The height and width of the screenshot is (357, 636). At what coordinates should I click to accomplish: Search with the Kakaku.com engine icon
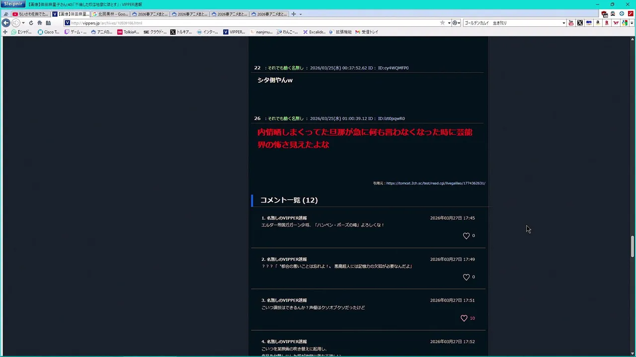pos(589,23)
